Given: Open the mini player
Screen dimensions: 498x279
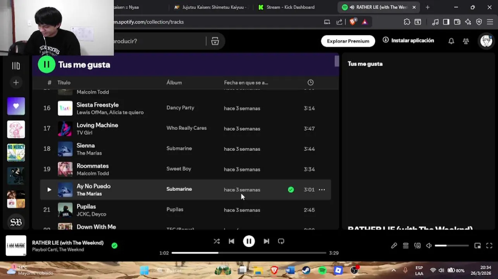Looking at the screenshot, I should pyautogui.click(x=477, y=246).
